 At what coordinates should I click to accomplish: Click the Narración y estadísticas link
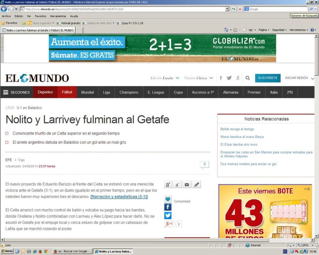pyautogui.click(x=119, y=197)
